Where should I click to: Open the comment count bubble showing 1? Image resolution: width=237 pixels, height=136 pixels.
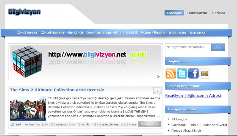coord(157,91)
